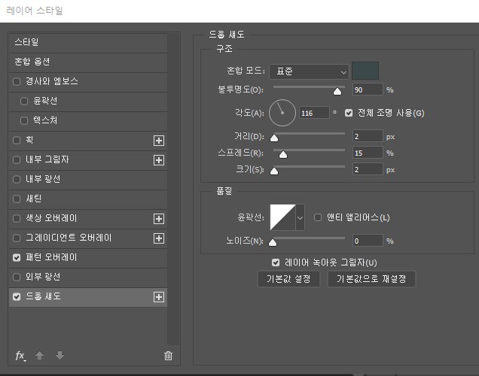Enable the 내부 그림자 checkbox
This screenshot has height=376, width=479.
tap(17, 159)
